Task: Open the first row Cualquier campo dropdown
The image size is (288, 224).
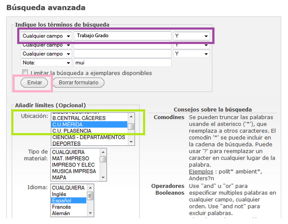Action: click(x=46, y=36)
